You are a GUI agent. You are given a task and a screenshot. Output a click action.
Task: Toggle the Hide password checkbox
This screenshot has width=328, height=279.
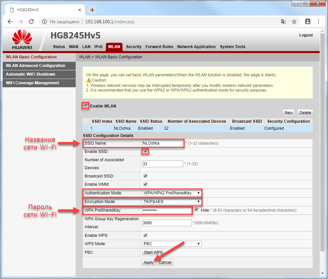click(196, 210)
